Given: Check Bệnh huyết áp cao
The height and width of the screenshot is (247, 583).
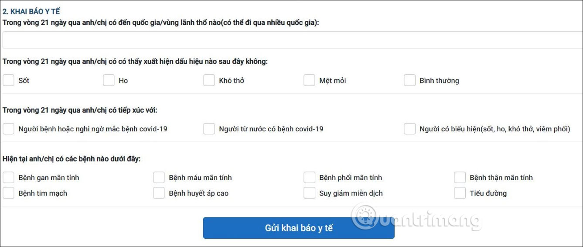Looking at the screenshot, I should click(159, 193).
